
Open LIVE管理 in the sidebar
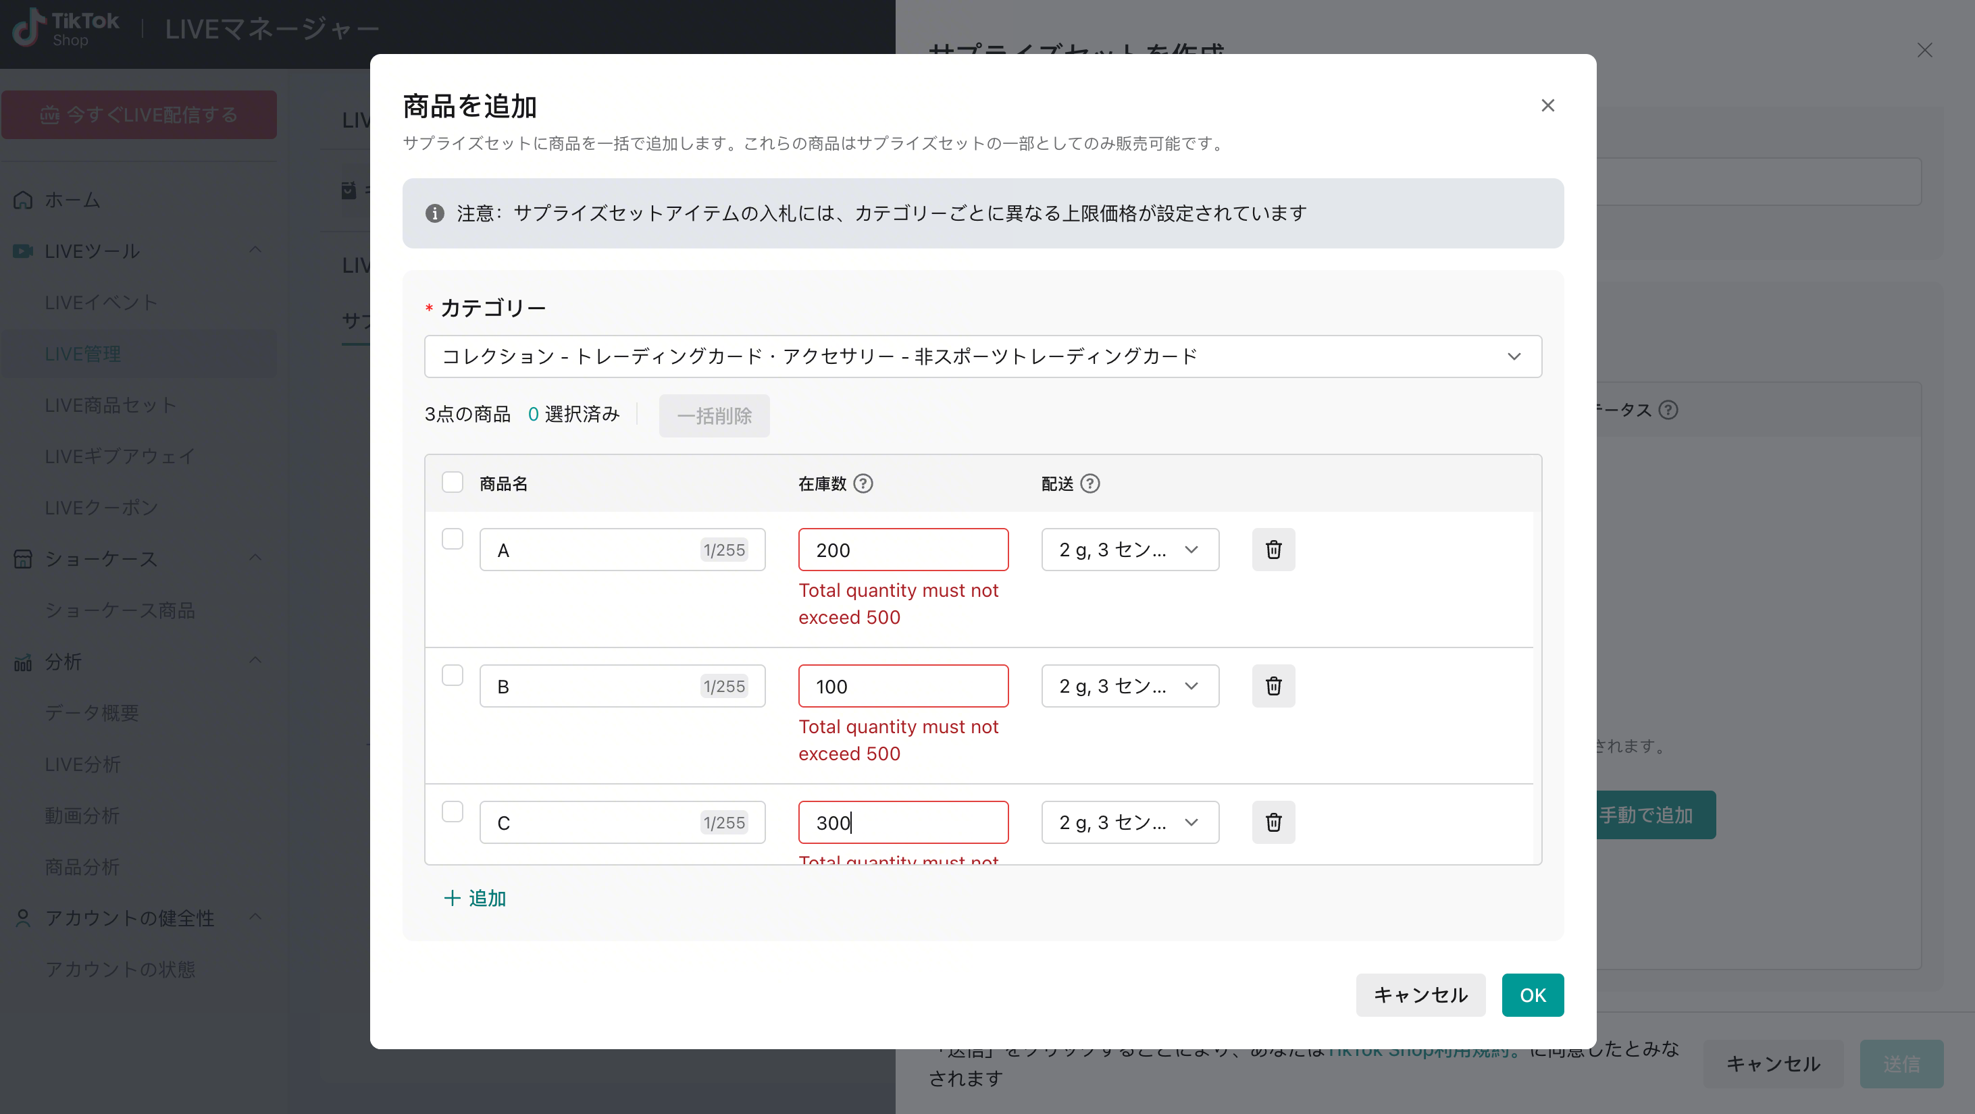pyautogui.click(x=138, y=354)
